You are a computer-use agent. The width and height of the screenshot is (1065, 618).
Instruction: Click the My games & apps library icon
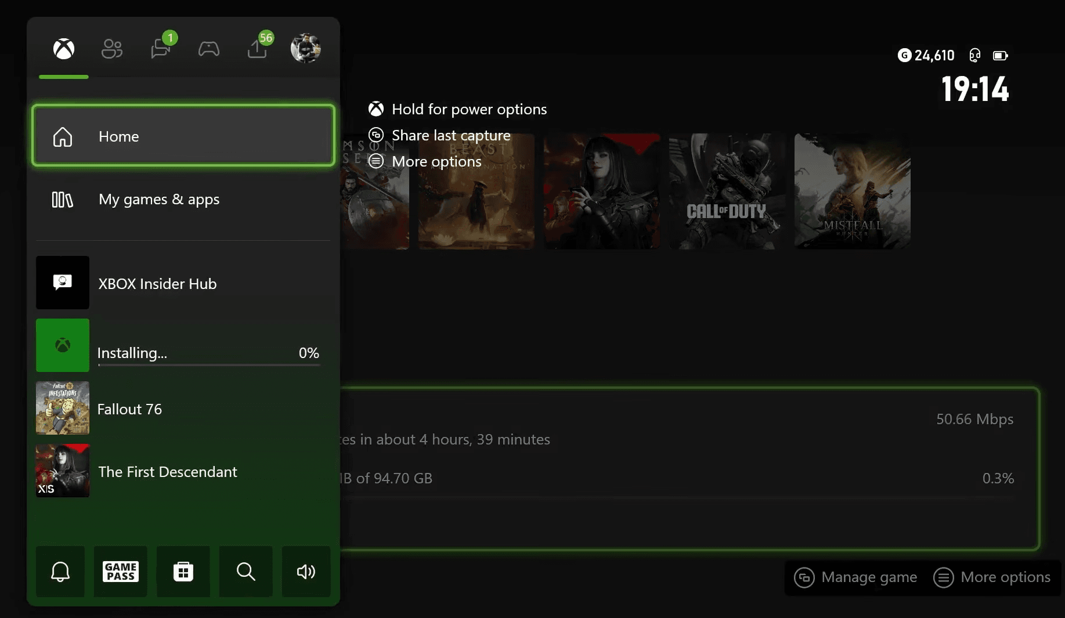click(63, 200)
